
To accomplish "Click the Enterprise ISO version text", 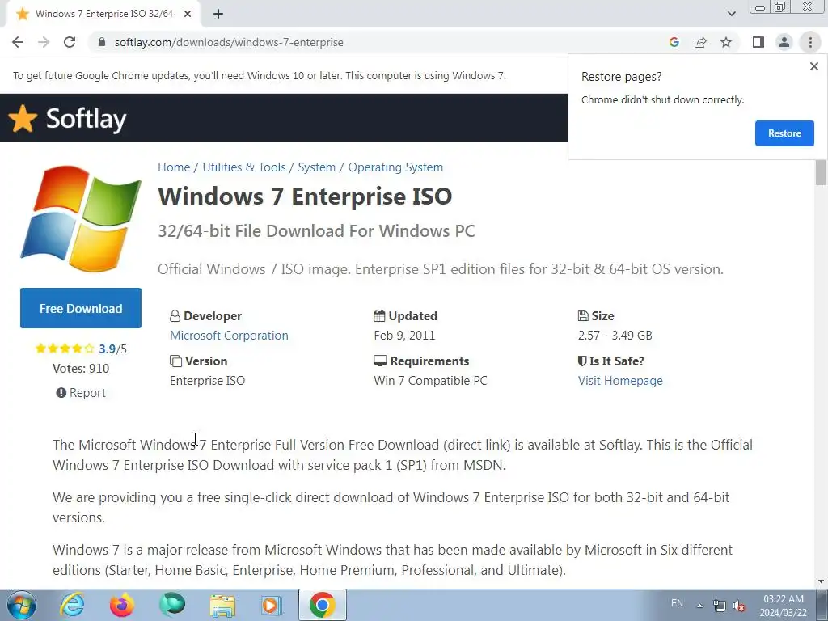I will click(x=208, y=381).
